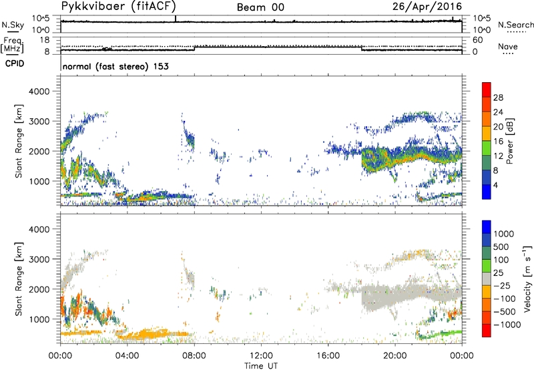Click the velocity panel 'Slant Range [km]' label

(x=19, y=279)
